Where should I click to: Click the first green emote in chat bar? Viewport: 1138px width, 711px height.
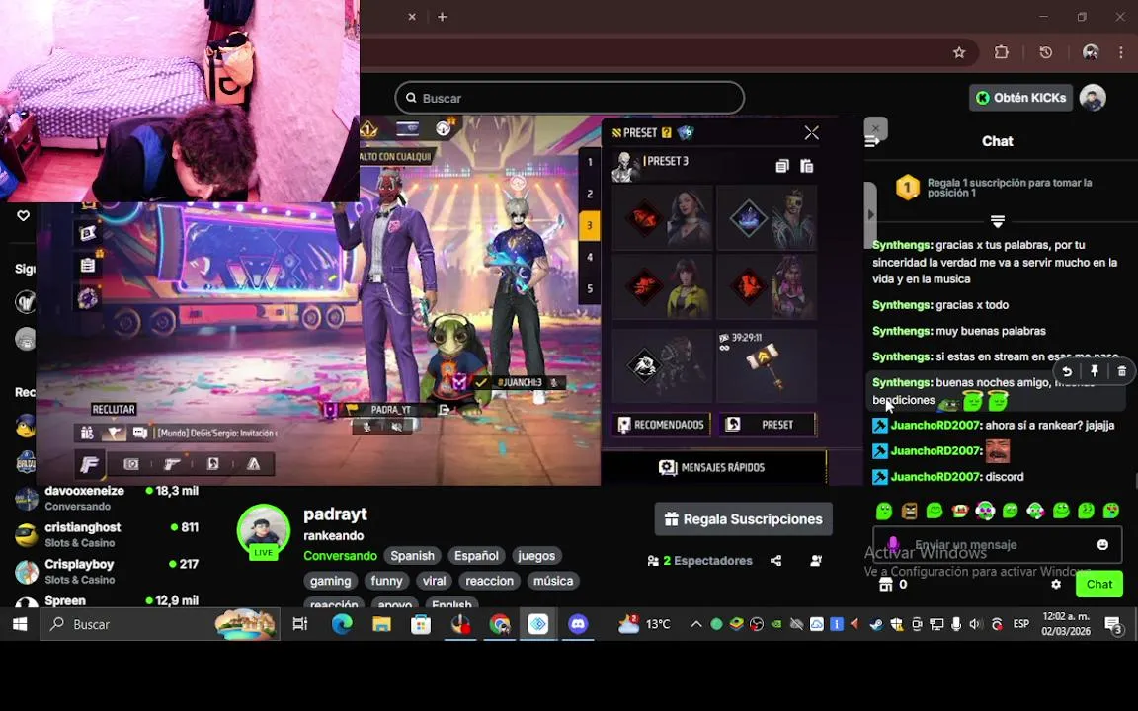[x=883, y=511]
